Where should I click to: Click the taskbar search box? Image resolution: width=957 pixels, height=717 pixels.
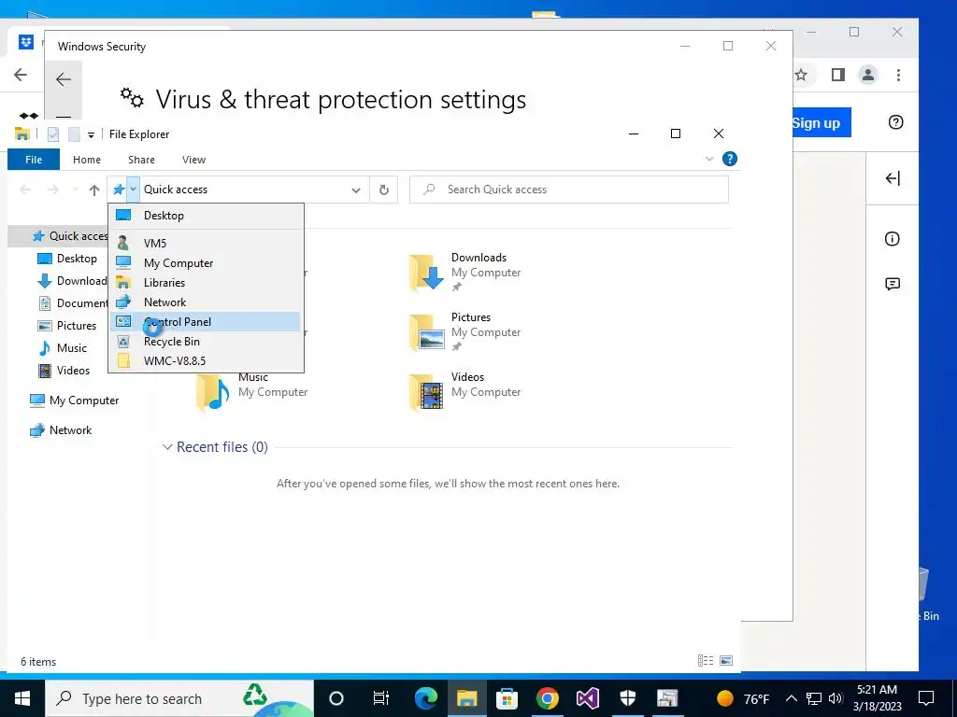(179, 698)
